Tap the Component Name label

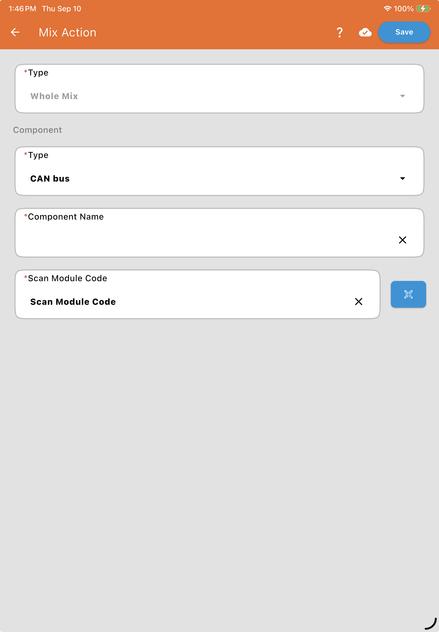pos(66,217)
